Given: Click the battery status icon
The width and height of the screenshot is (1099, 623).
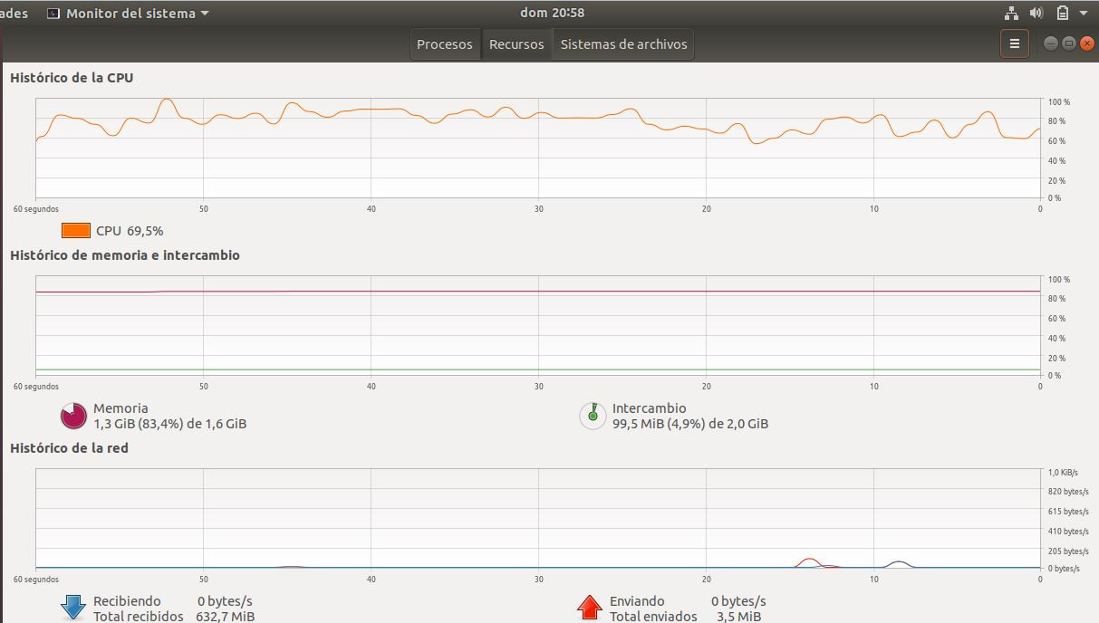Looking at the screenshot, I should [x=1063, y=13].
